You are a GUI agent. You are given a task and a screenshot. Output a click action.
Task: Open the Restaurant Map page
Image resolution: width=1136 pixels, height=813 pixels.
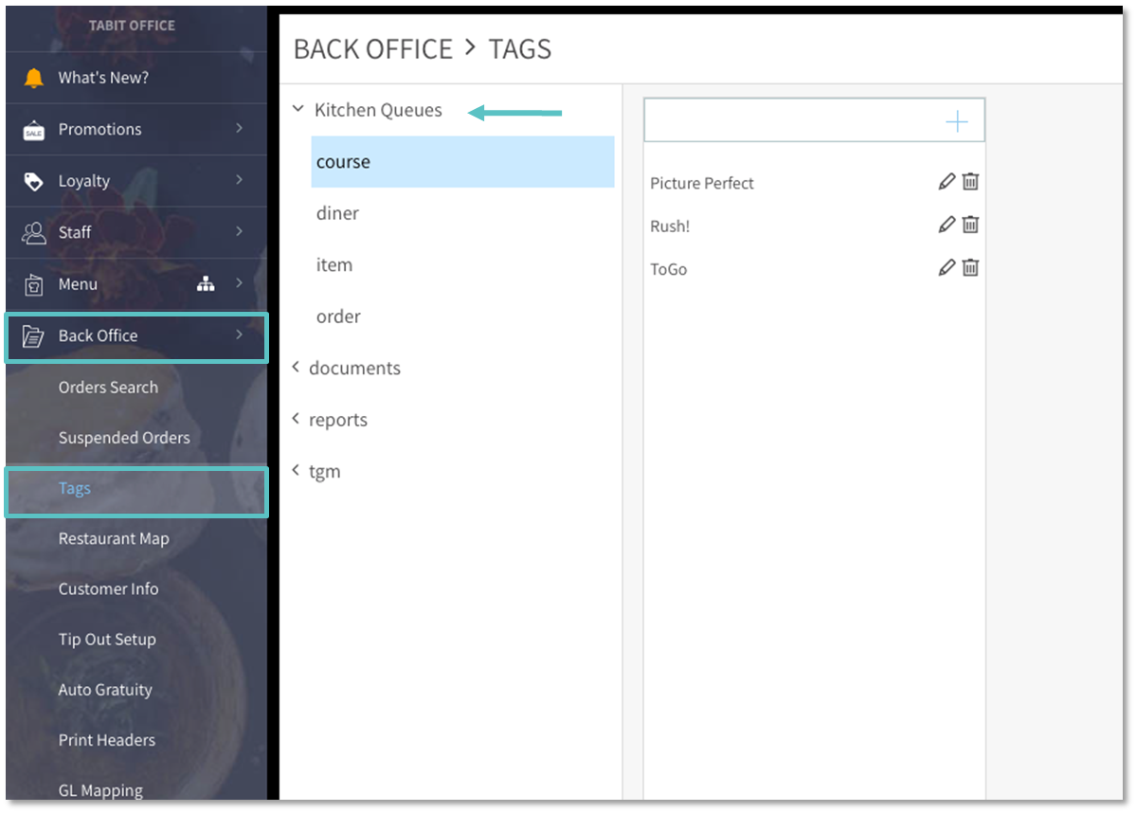click(x=114, y=538)
